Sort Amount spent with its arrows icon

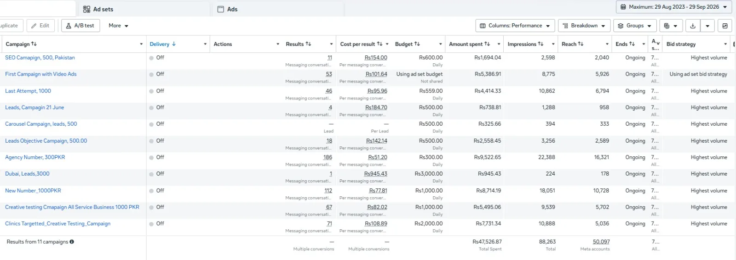[x=487, y=44]
